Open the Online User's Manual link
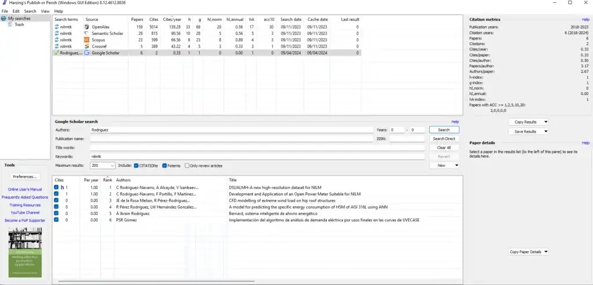The height and width of the screenshot is (285, 593). coord(24,189)
